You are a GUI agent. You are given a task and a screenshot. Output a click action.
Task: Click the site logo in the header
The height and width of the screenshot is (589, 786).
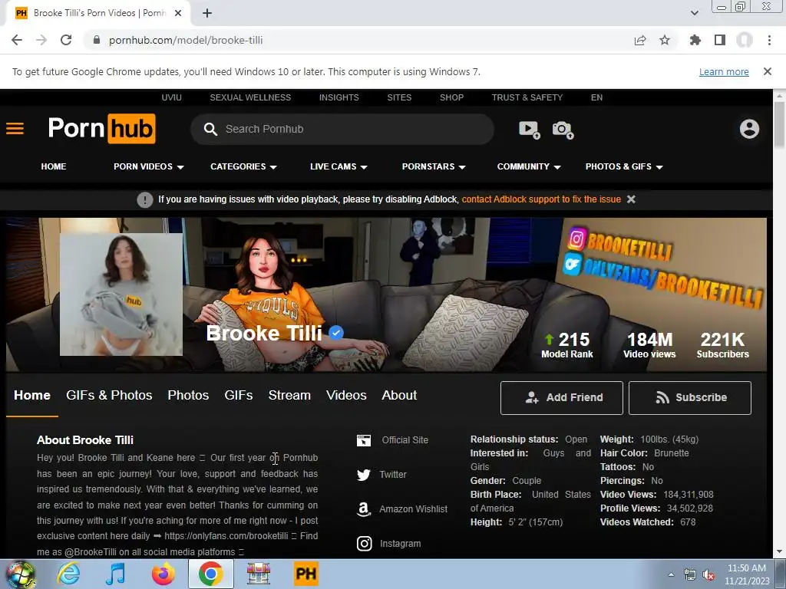[102, 129]
